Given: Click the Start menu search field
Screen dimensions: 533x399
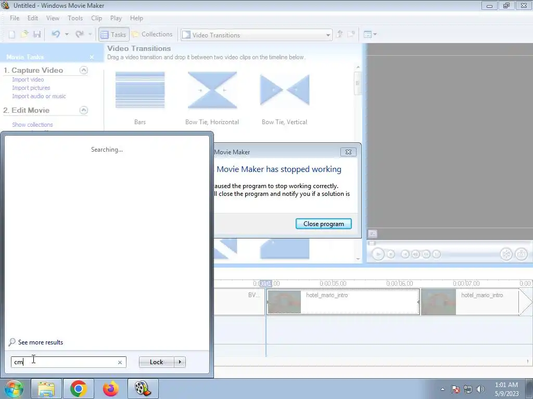Looking at the screenshot, I should click(x=69, y=362).
